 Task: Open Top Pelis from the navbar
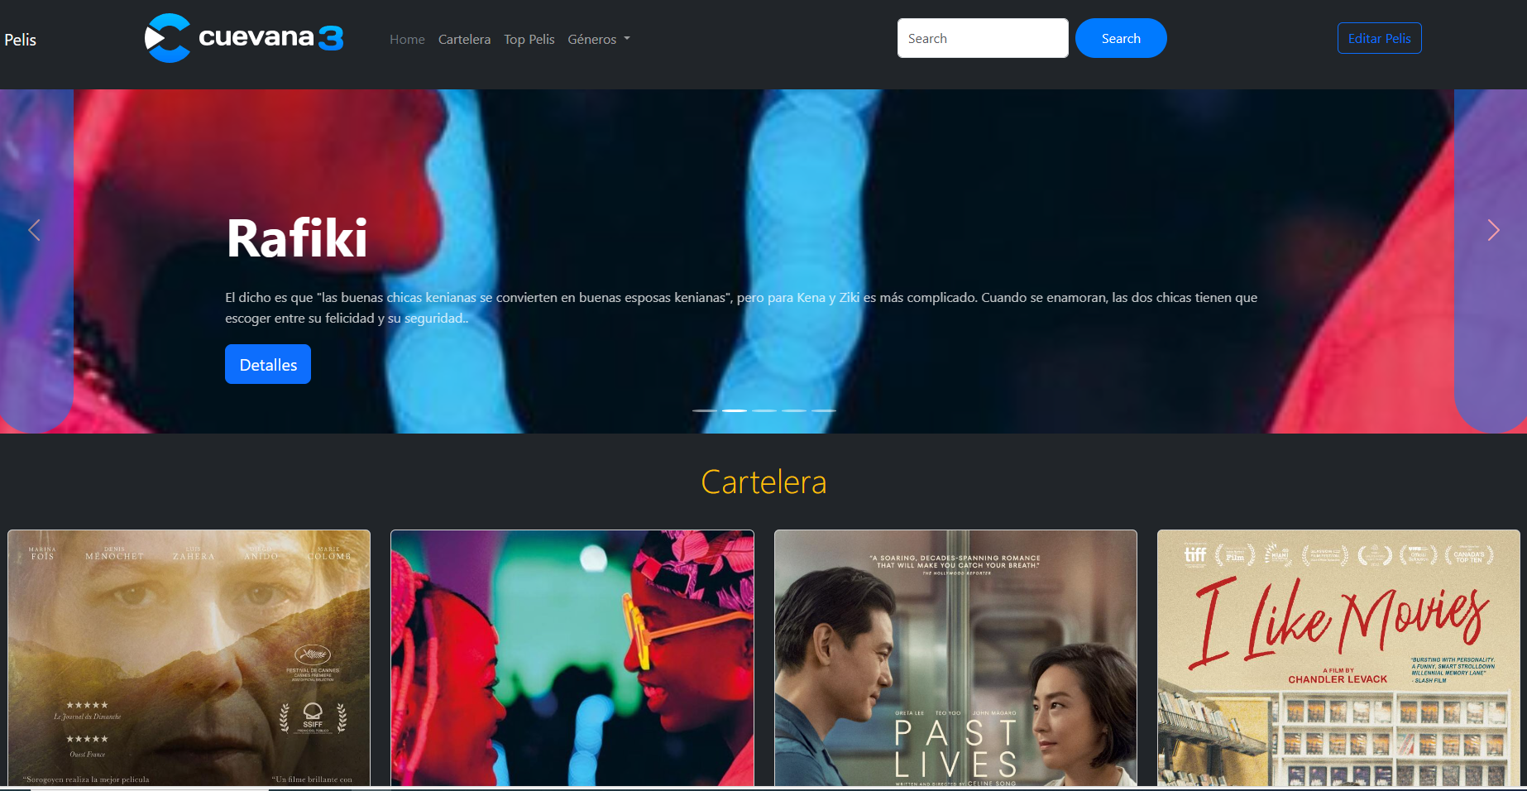[529, 39]
